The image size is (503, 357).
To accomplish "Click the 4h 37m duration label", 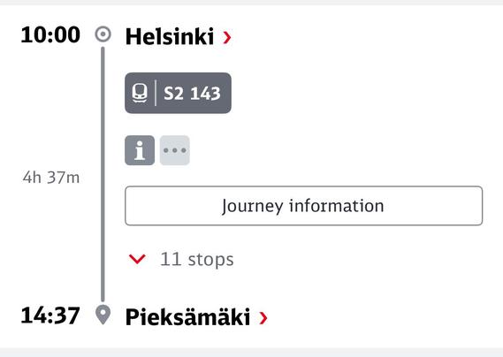I will [51, 178].
